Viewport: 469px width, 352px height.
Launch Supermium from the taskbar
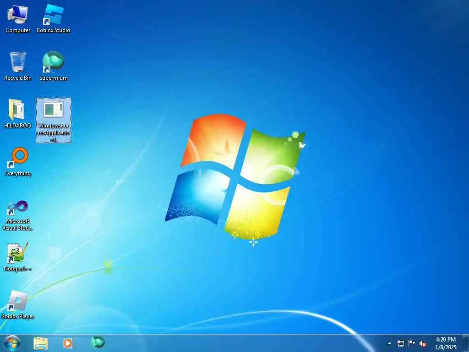98,342
